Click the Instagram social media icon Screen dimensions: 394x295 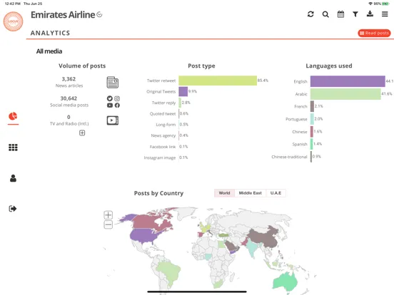pos(117,98)
